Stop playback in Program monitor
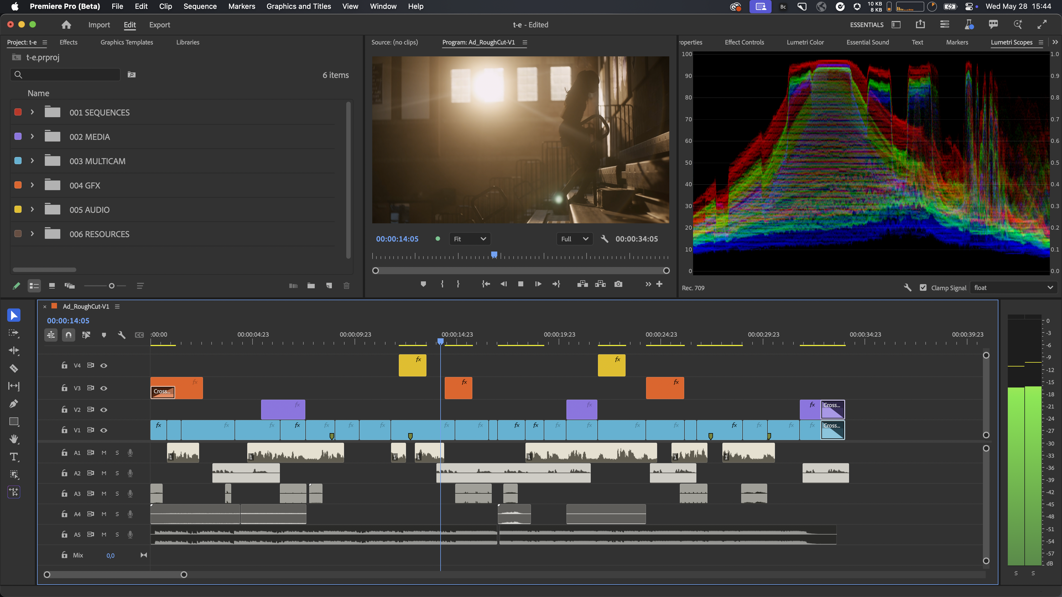The image size is (1062, 597). [521, 284]
